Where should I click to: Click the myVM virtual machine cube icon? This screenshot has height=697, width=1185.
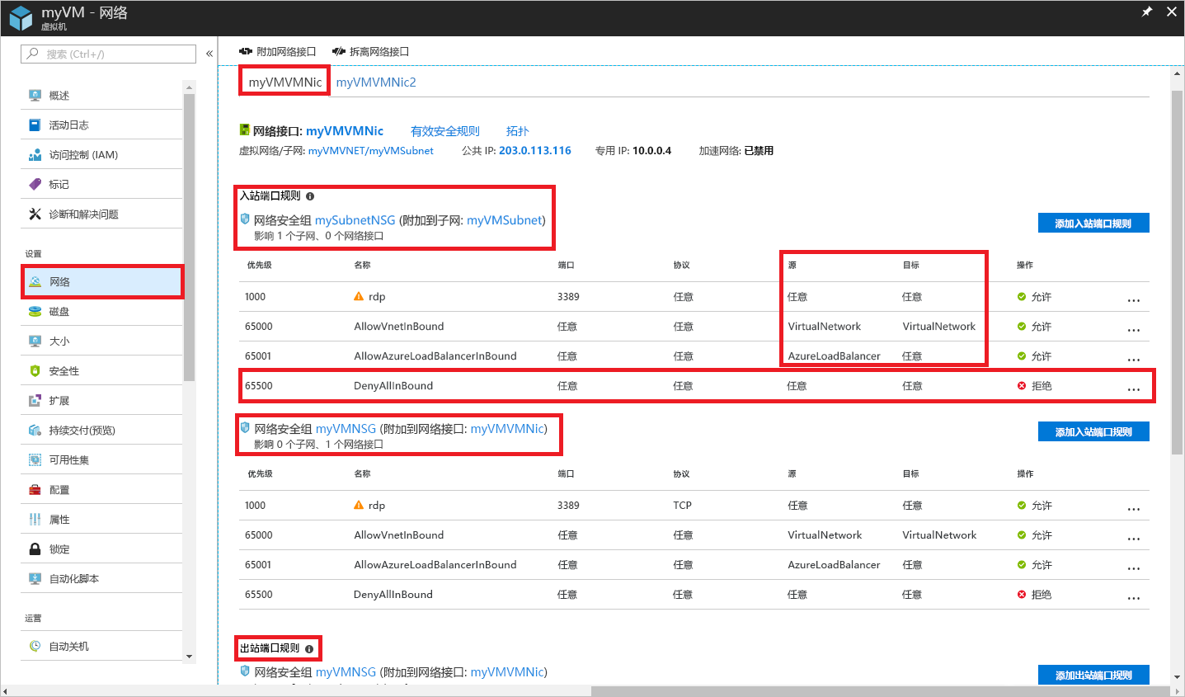(21, 17)
